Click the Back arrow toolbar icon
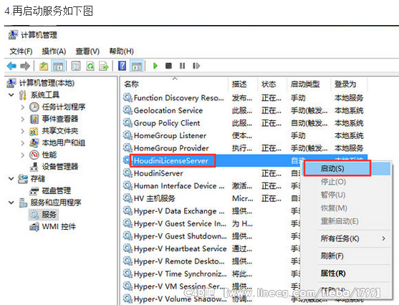The width and height of the screenshot is (399, 305). pos(11,66)
